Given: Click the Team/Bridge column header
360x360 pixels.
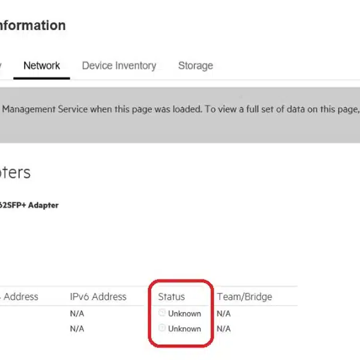Looking at the screenshot, I should click(244, 296).
